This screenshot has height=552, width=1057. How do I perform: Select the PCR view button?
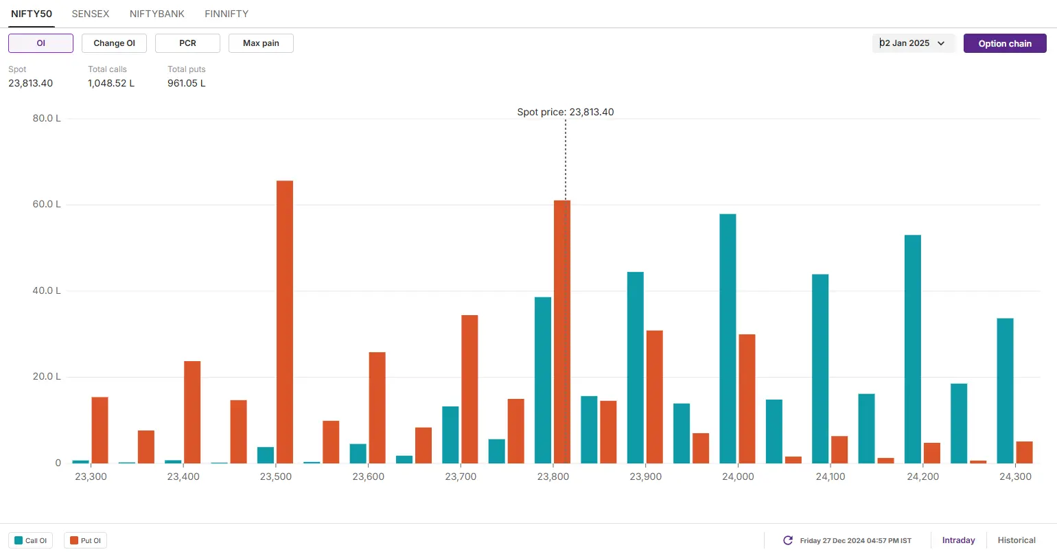point(187,43)
